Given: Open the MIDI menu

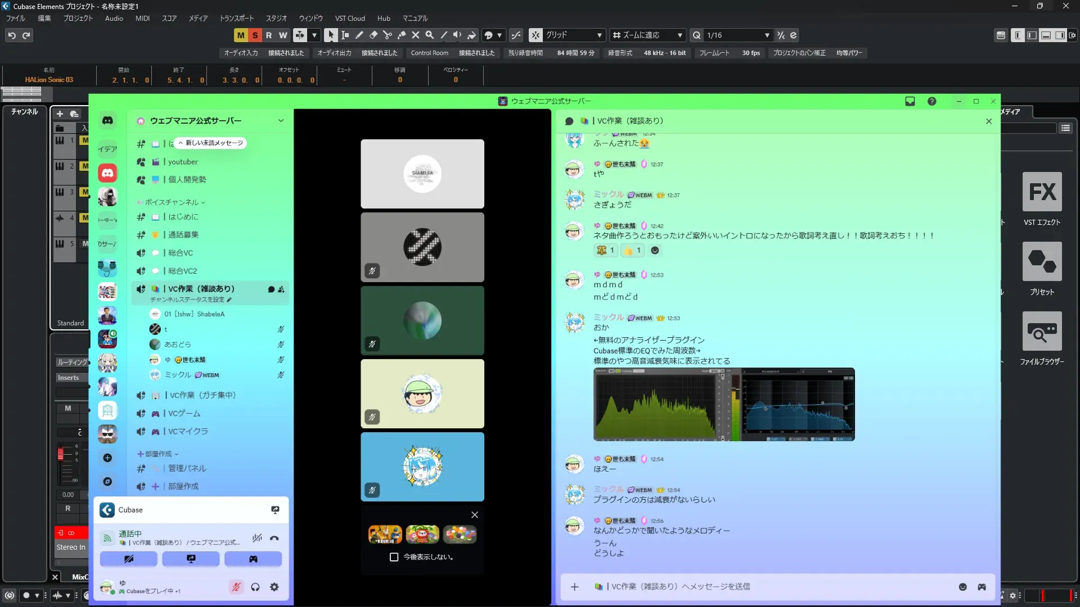Looking at the screenshot, I should 142,19.
